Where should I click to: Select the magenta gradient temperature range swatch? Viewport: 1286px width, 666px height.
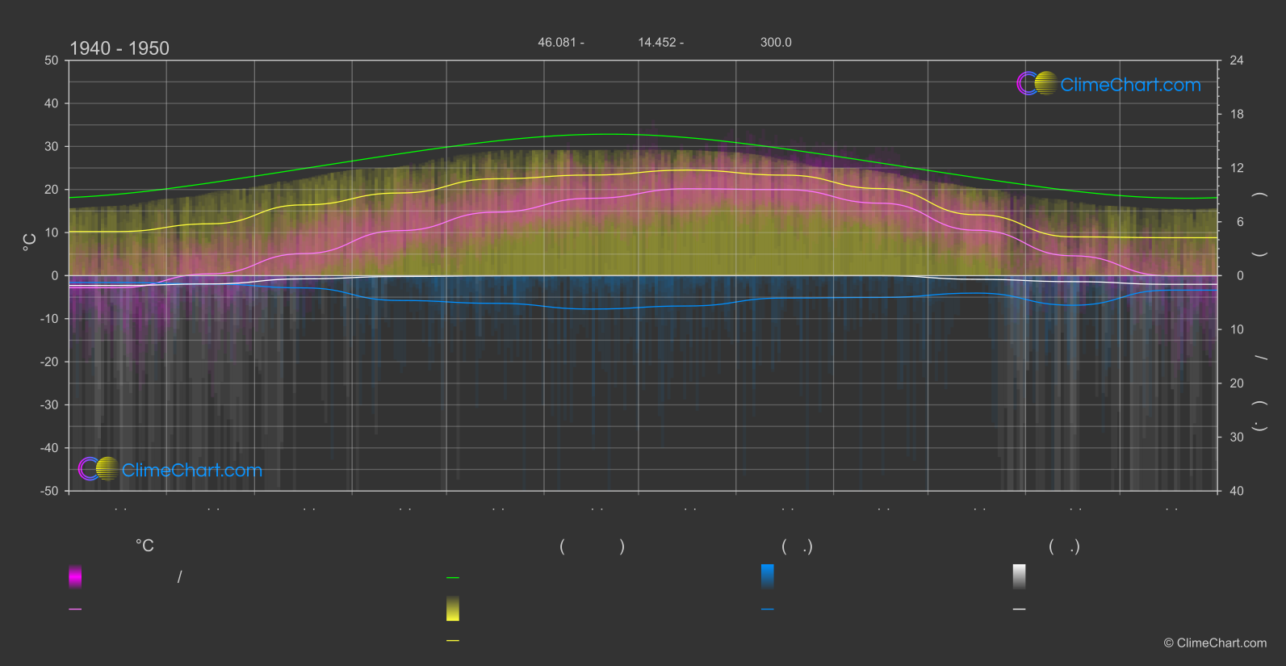tap(75, 576)
